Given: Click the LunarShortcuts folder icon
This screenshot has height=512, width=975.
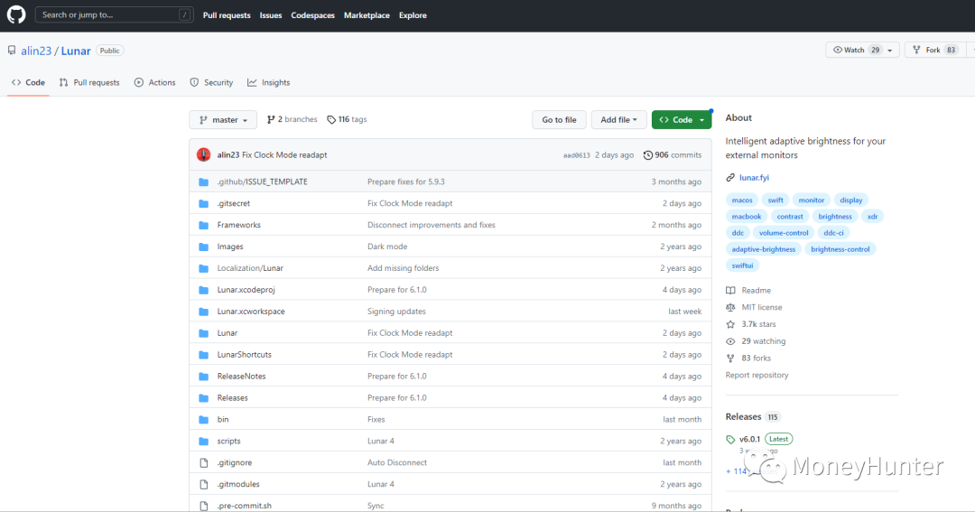Looking at the screenshot, I should click(x=203, y=355).
